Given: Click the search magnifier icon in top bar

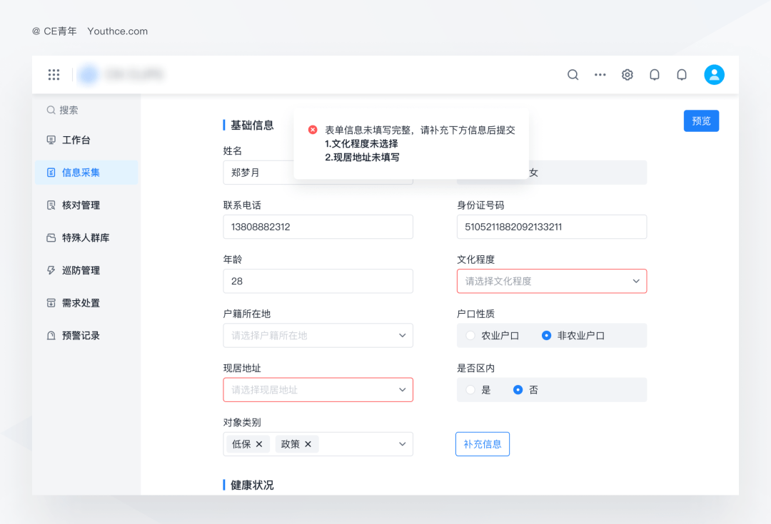Looking at the screenshot, I should (x=573, y=74).
